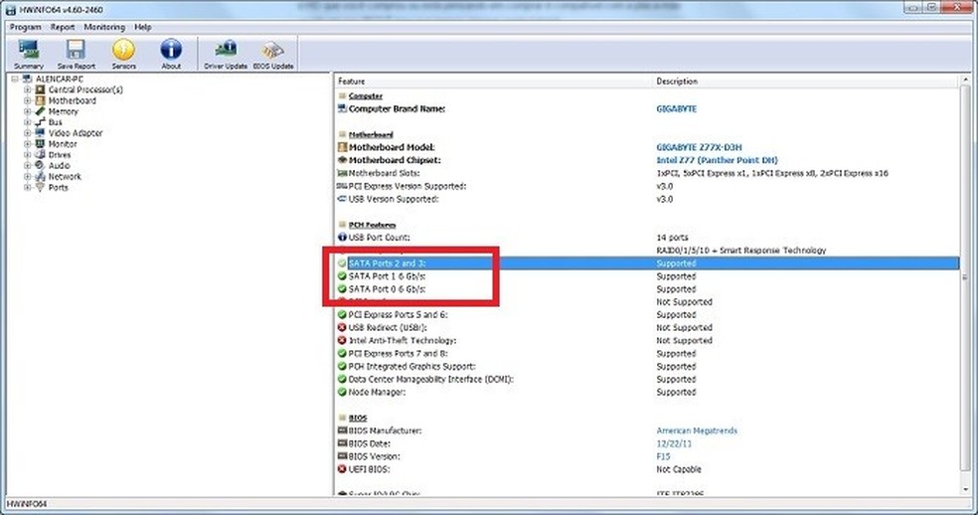Image resolution: width=978 pixels, height=515 pixels.
Task: Click the Central Processor(s) chip icon
Action: [x=40, y=89]
